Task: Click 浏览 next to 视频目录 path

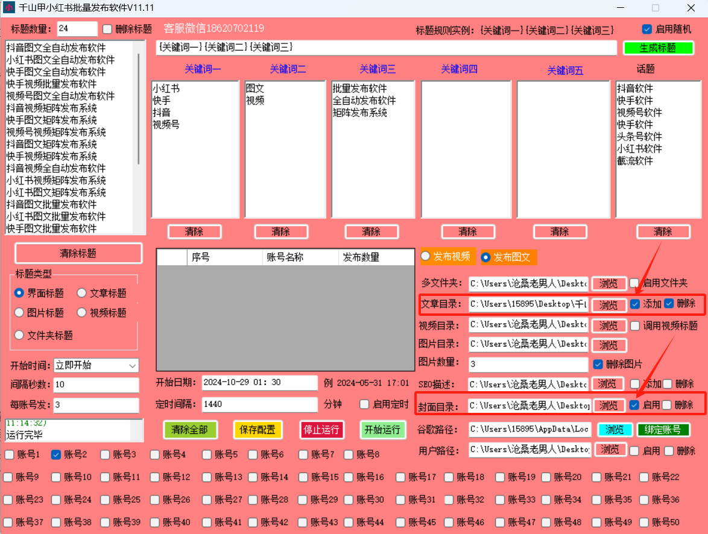Action: [x=608, y=325]
